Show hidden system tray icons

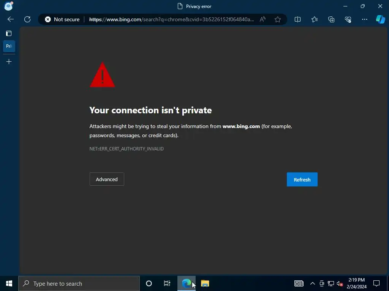tap(313, 283)
